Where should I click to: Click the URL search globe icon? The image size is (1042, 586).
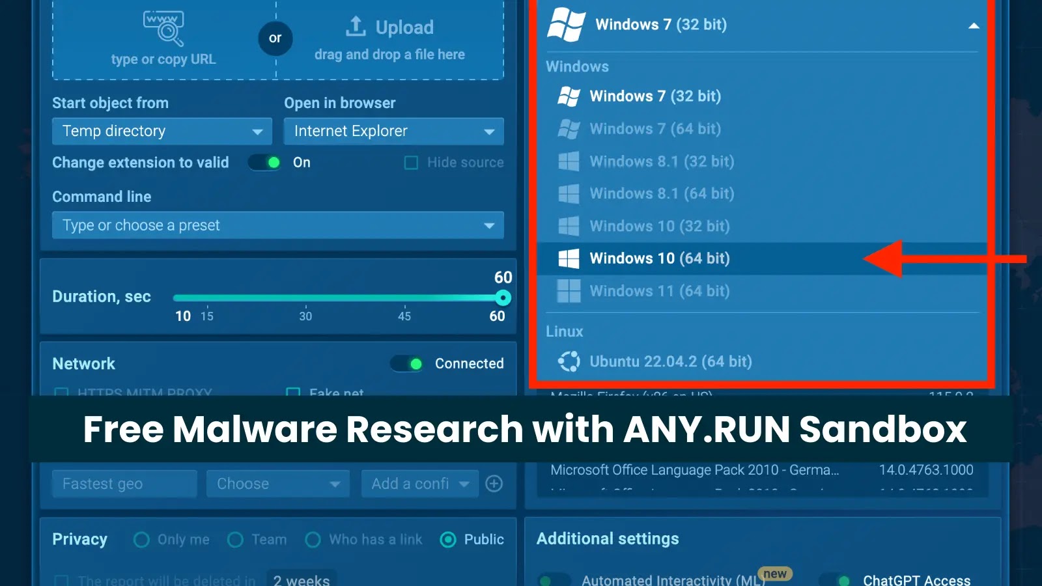(x=163, y=29)
